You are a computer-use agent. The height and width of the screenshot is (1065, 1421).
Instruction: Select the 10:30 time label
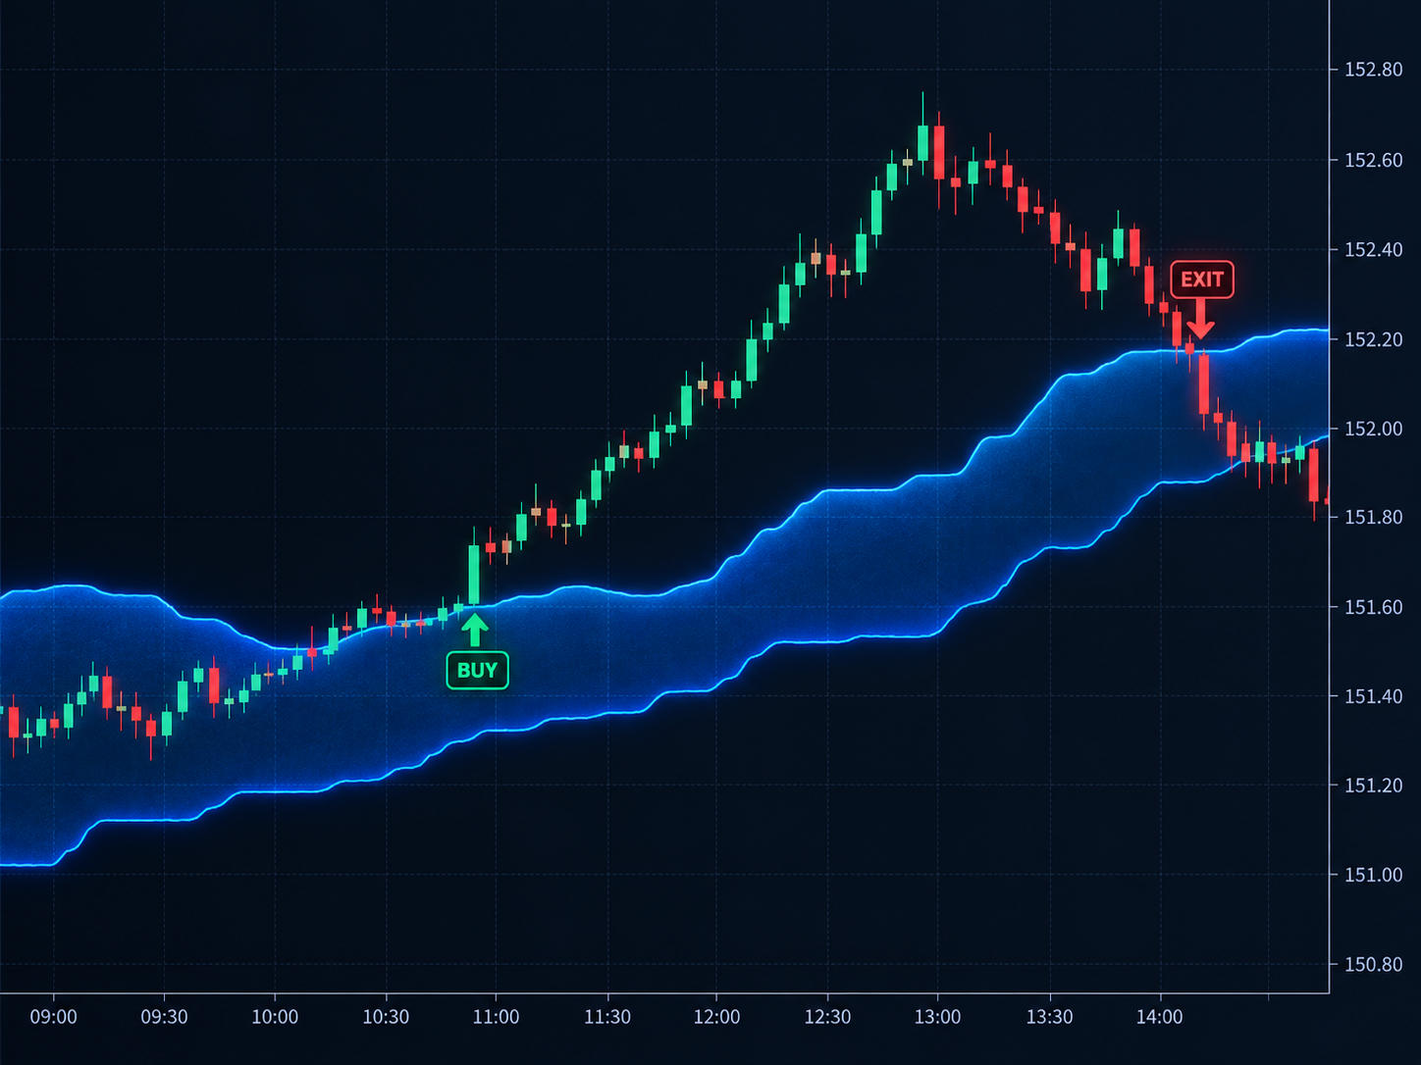click(x=386, y=1017)
